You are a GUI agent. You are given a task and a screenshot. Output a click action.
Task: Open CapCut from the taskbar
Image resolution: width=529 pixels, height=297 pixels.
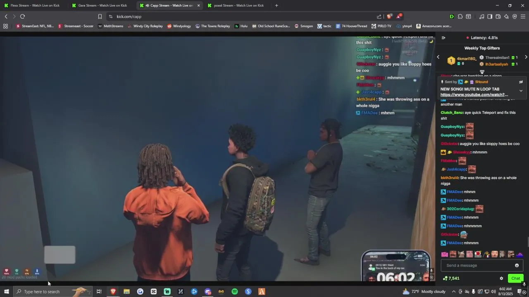pos(154,292)
